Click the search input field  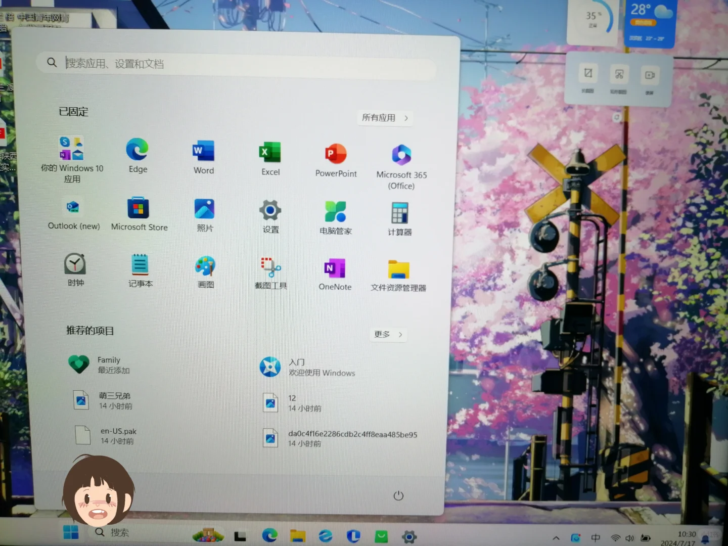238,63
